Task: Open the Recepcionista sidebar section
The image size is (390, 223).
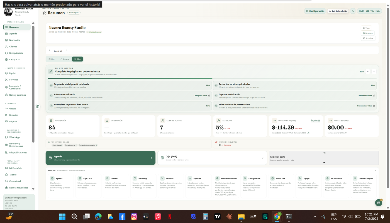Action: 16,53
